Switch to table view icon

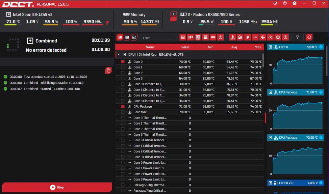click(127, 37)
